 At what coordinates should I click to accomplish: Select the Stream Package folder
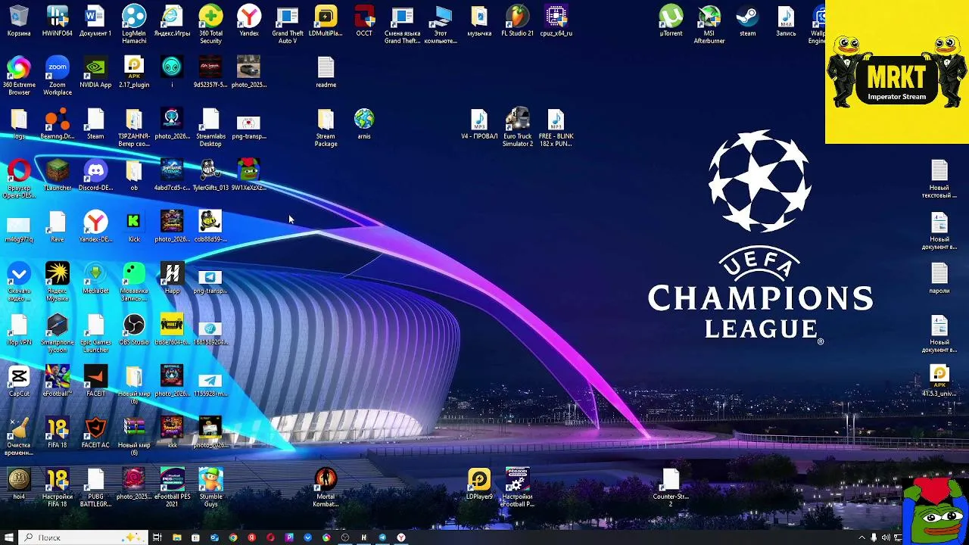[326, 127]
